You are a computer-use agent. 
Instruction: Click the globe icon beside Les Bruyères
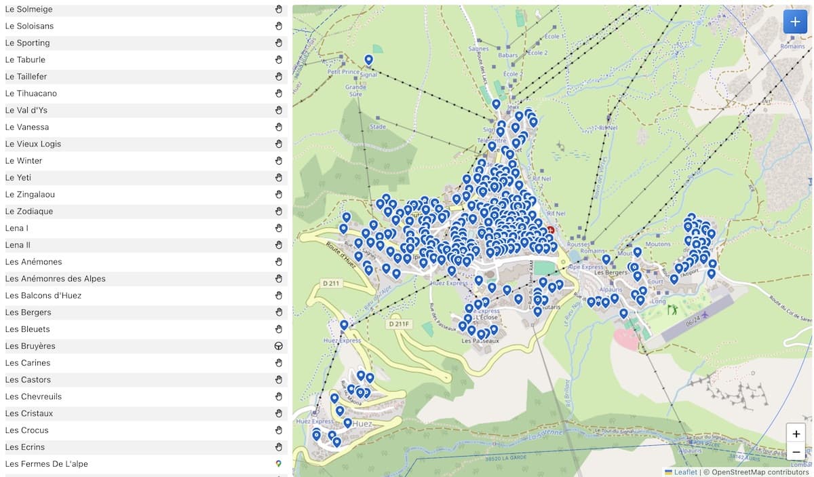(x=279, y=345)
